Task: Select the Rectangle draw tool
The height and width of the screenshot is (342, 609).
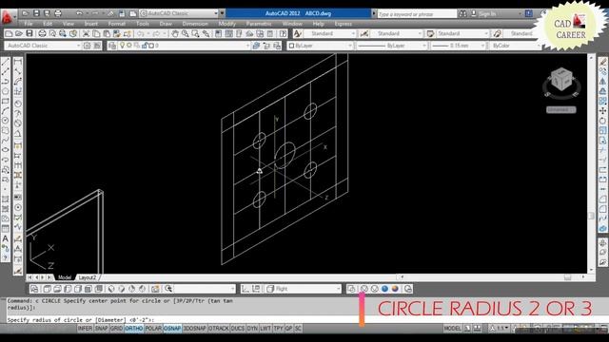Action: [x=6, y=102]
